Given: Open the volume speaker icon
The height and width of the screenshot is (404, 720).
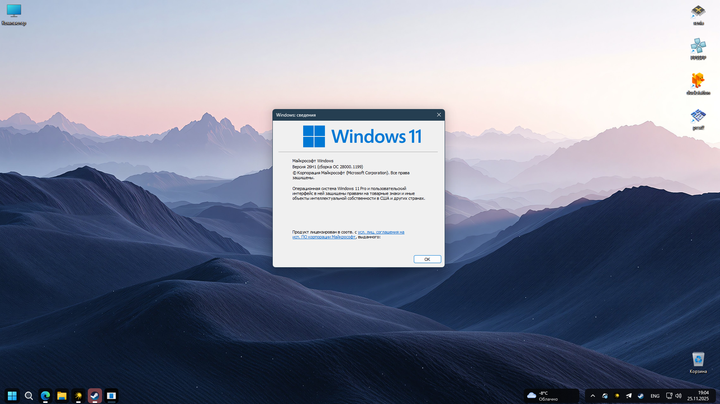Looking at the screenshot, I should pyautogui.click(x=678, y=396).
